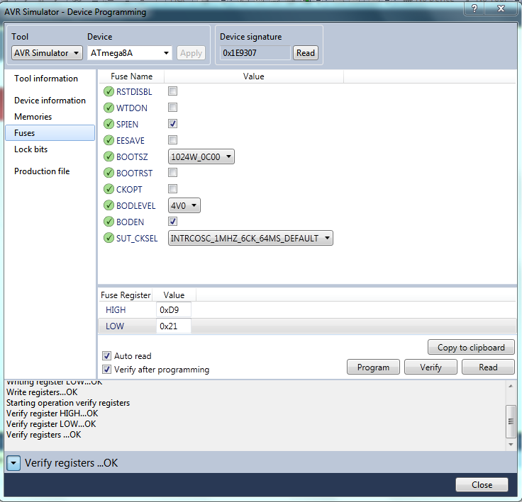Select the Fuses page
Image resolution: width=522 pixels, height=502 pixels.
[x=50, y=133]
